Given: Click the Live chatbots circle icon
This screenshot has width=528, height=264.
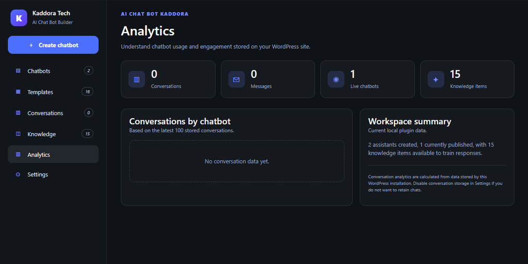Looking at the screenshot, I should click(336, 79).
